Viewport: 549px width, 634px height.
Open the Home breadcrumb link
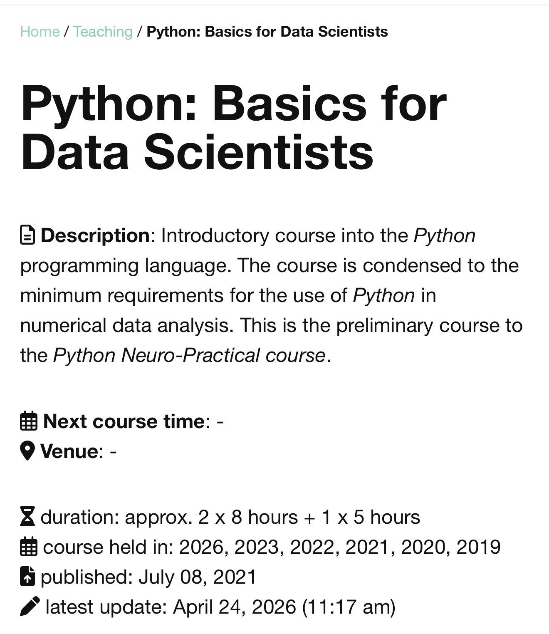[x=40, y=32]
